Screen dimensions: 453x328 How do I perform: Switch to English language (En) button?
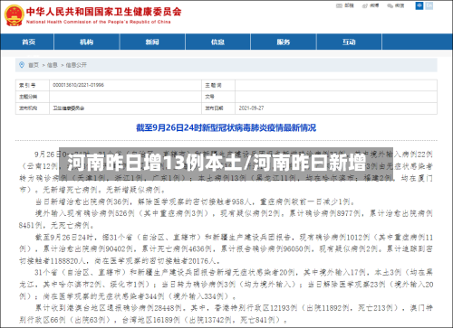coord(429,5)
